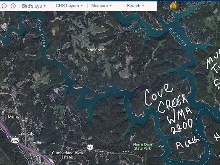Click the 25W interstate shield icon
This screenshot has width=220, height=165.
15,141
